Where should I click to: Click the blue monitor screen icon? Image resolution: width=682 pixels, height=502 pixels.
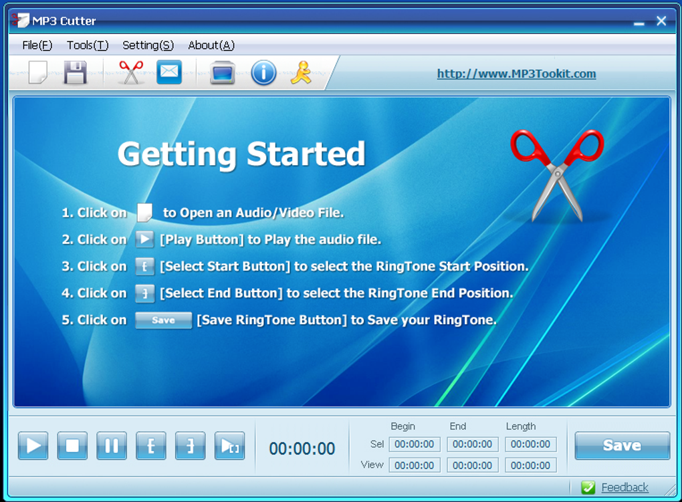[x=222, y=73]
